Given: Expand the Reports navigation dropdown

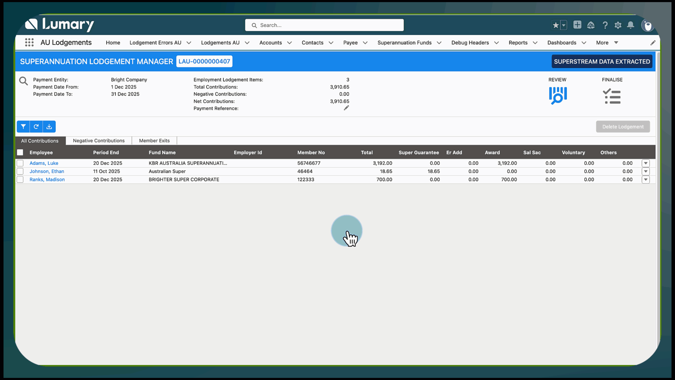Looking at the screenshot, I should (535, 43).
